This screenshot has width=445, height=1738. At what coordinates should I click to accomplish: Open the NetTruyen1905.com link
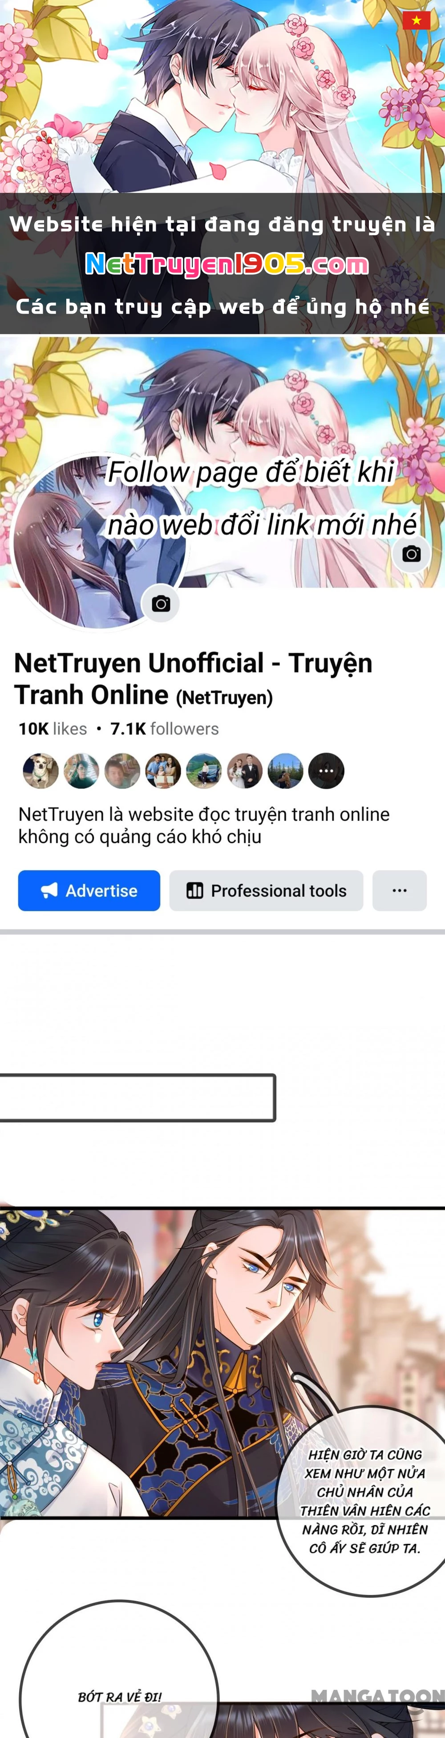tap(227, 265)
